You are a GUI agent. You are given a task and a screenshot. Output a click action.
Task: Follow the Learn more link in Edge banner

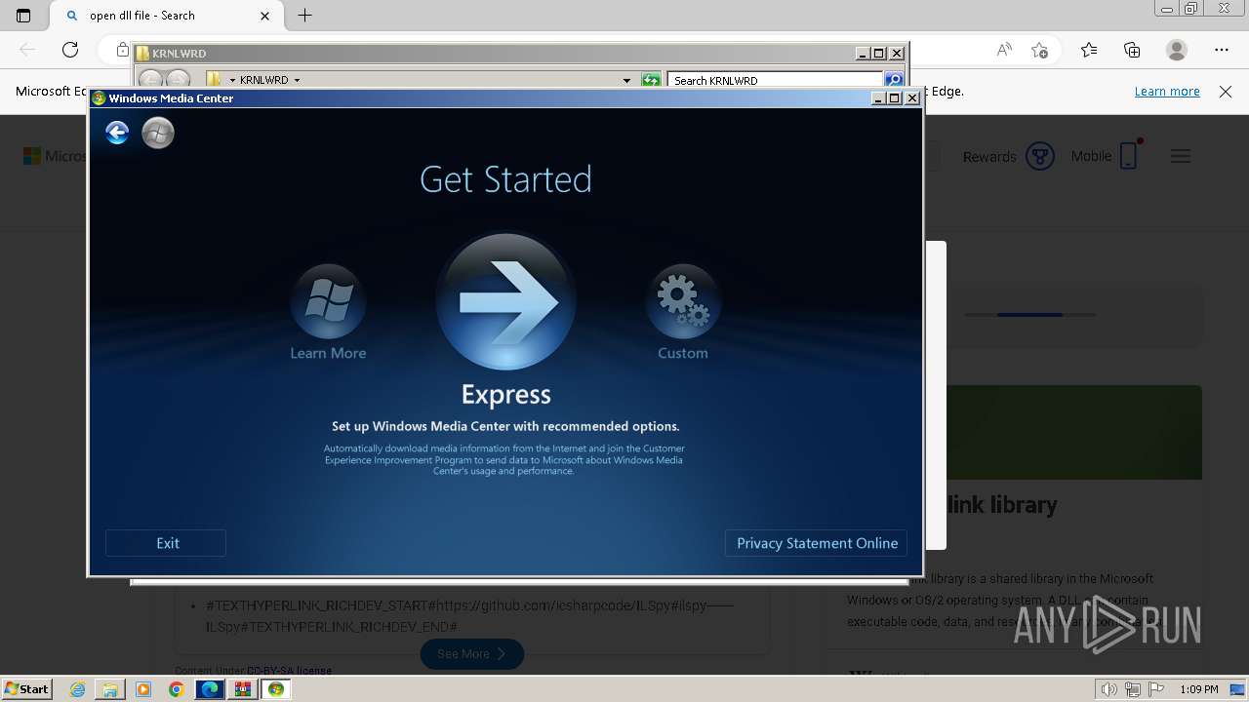tap(1167, 91)
